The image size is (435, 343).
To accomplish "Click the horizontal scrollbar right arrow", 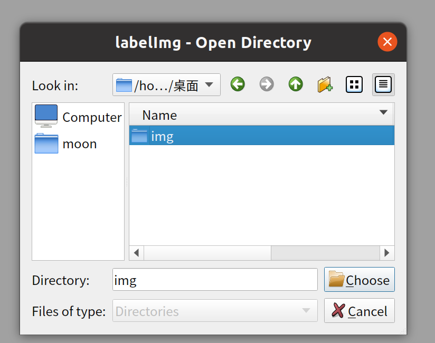I will tap(387, 253).
